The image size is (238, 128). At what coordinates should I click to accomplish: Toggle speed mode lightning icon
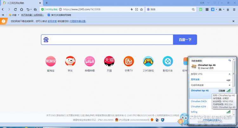click(132, 10)
